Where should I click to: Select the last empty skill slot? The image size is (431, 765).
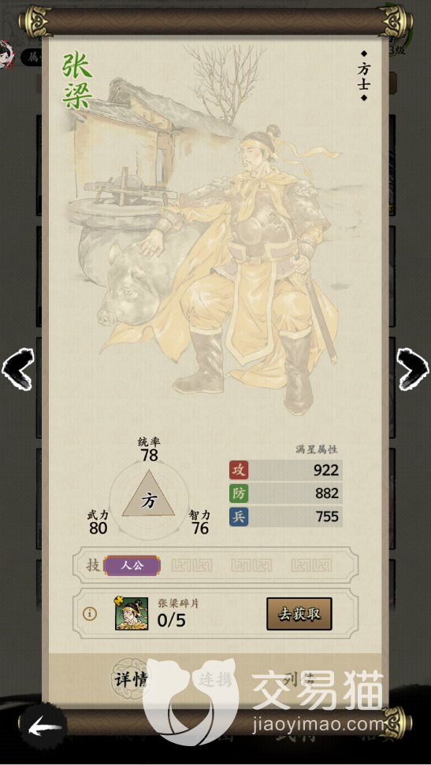[311, 566]
